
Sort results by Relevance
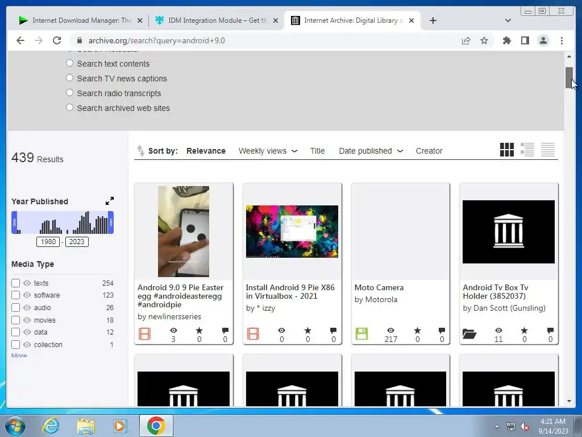[x=206, y=151]
